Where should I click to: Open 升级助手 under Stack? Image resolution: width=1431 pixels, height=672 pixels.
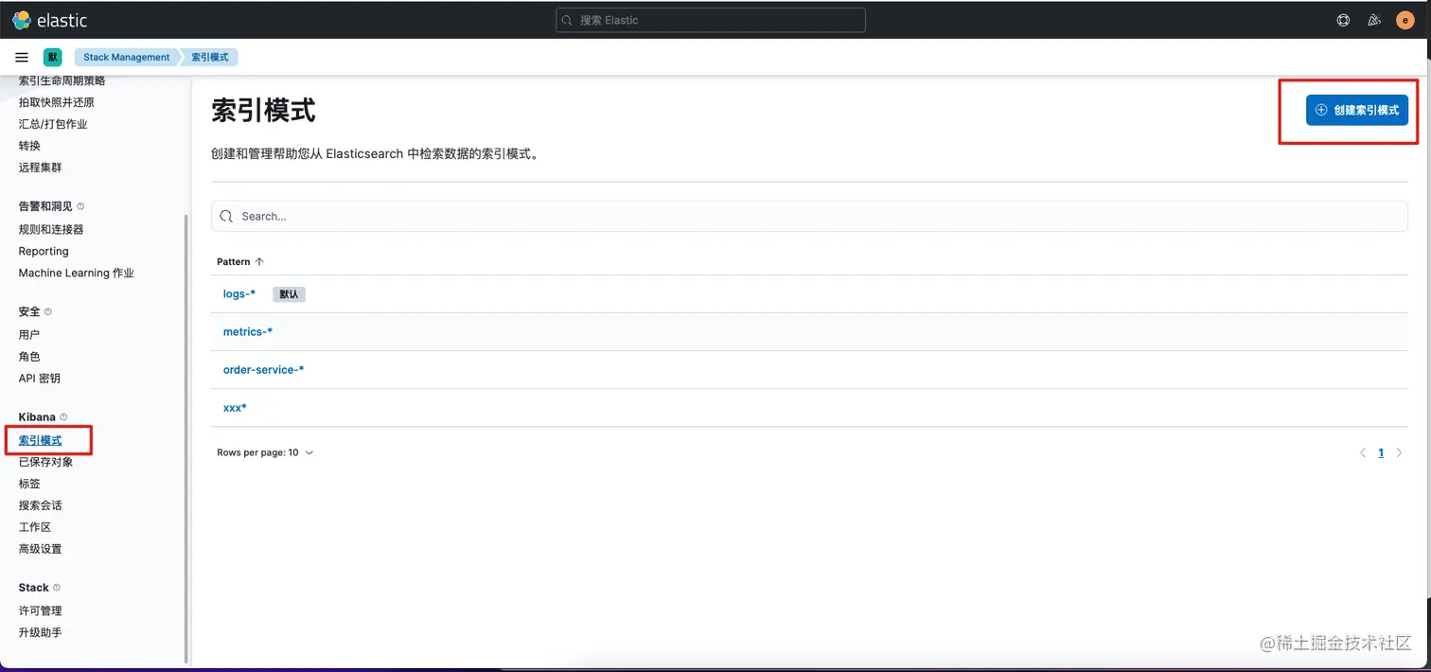[x=40, y=633]
